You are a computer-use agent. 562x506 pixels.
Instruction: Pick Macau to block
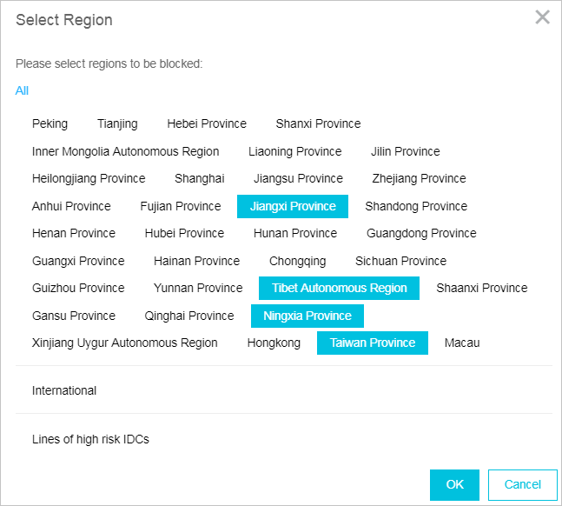[462, 343]
